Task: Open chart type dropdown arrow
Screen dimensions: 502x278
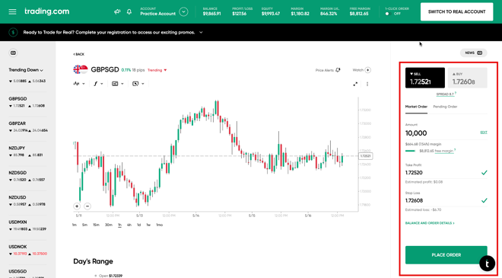Action: 84,84
